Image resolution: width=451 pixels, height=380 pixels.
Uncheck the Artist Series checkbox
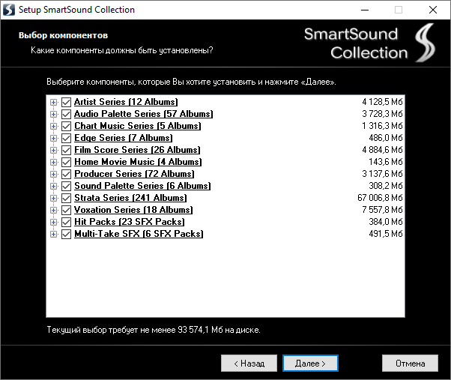pyautogui.click(x=66, y=102)
